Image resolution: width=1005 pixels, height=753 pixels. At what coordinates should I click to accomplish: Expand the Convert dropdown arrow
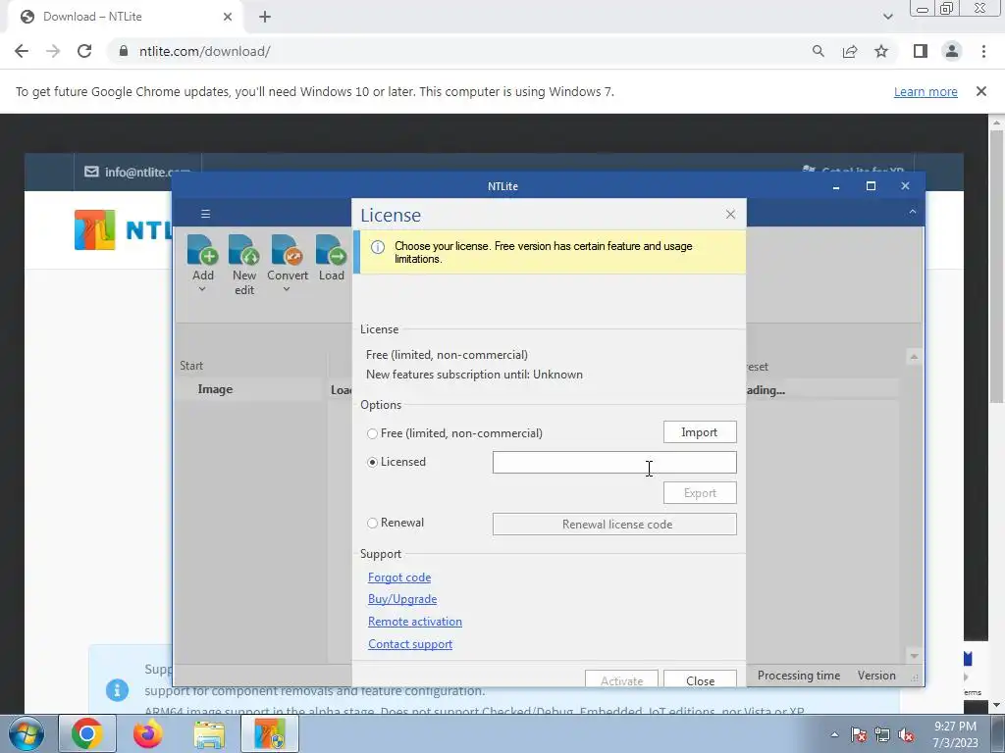[x=287, y=289]
